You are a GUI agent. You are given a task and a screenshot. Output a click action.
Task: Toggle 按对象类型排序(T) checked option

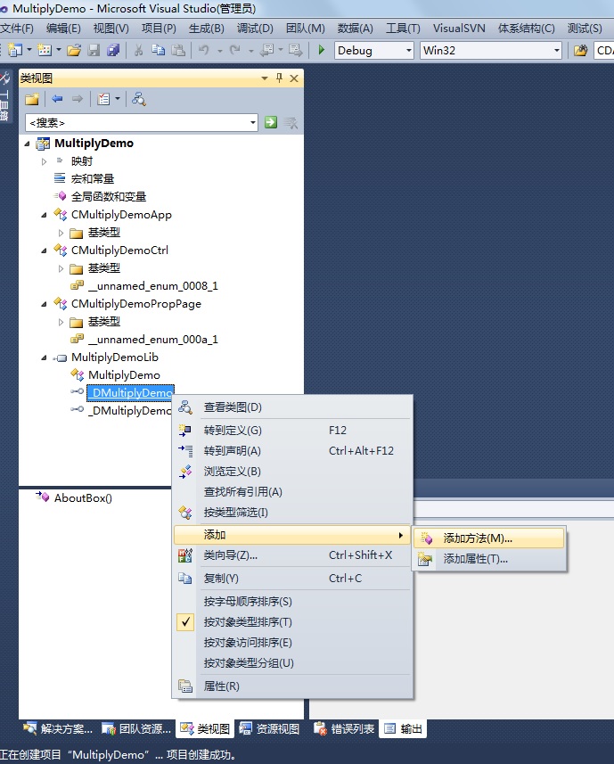click(293, 622)
